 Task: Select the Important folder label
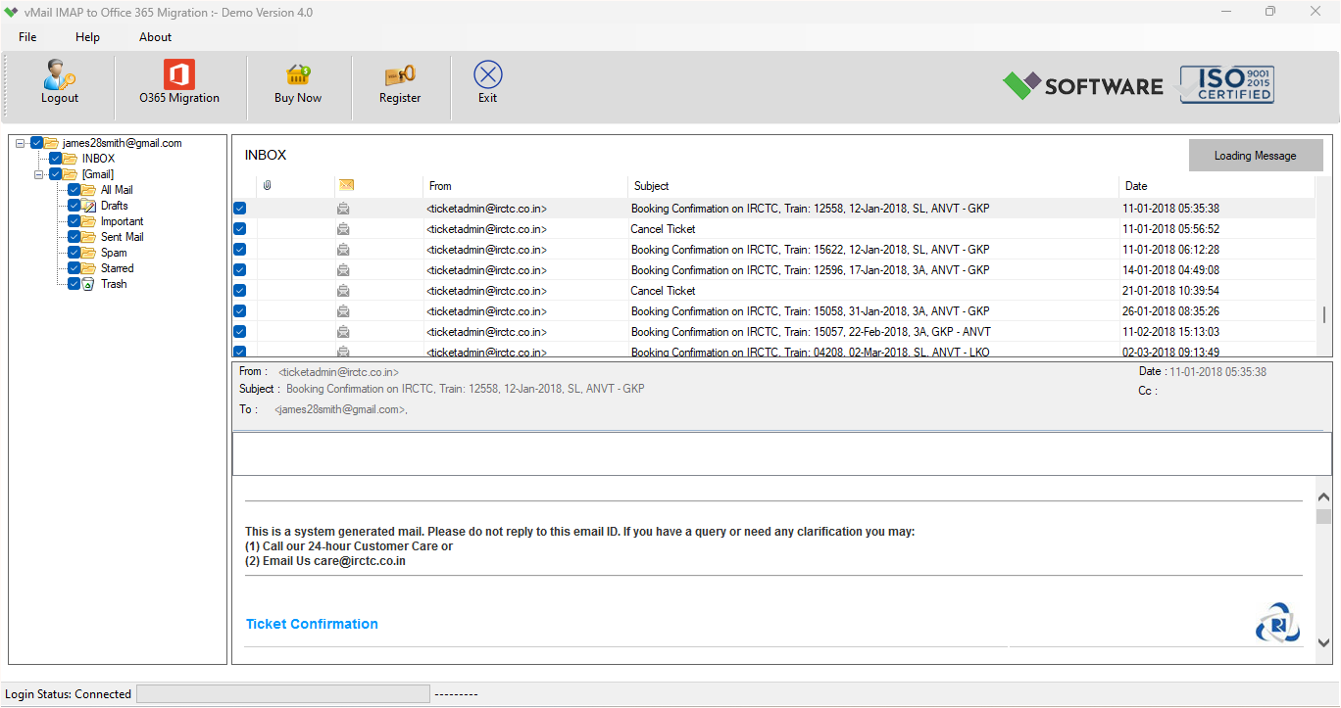point(123,221)
